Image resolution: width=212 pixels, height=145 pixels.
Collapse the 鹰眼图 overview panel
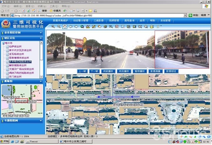[x=41, y=81]
